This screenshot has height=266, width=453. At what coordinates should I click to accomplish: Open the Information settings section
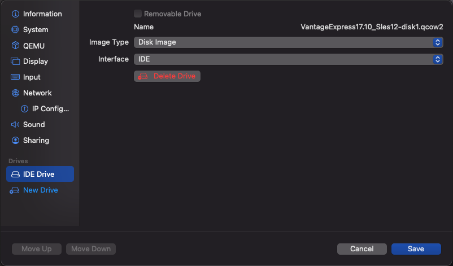pos(40,14)
